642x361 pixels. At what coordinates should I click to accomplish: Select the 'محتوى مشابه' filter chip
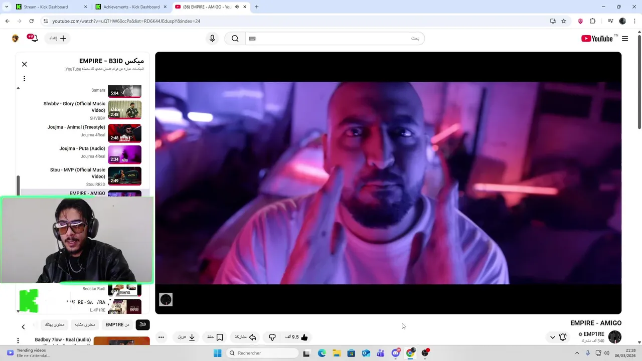[85, 324]
